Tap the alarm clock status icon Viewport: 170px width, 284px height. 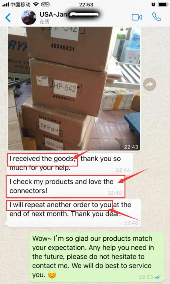click(153, 4)
